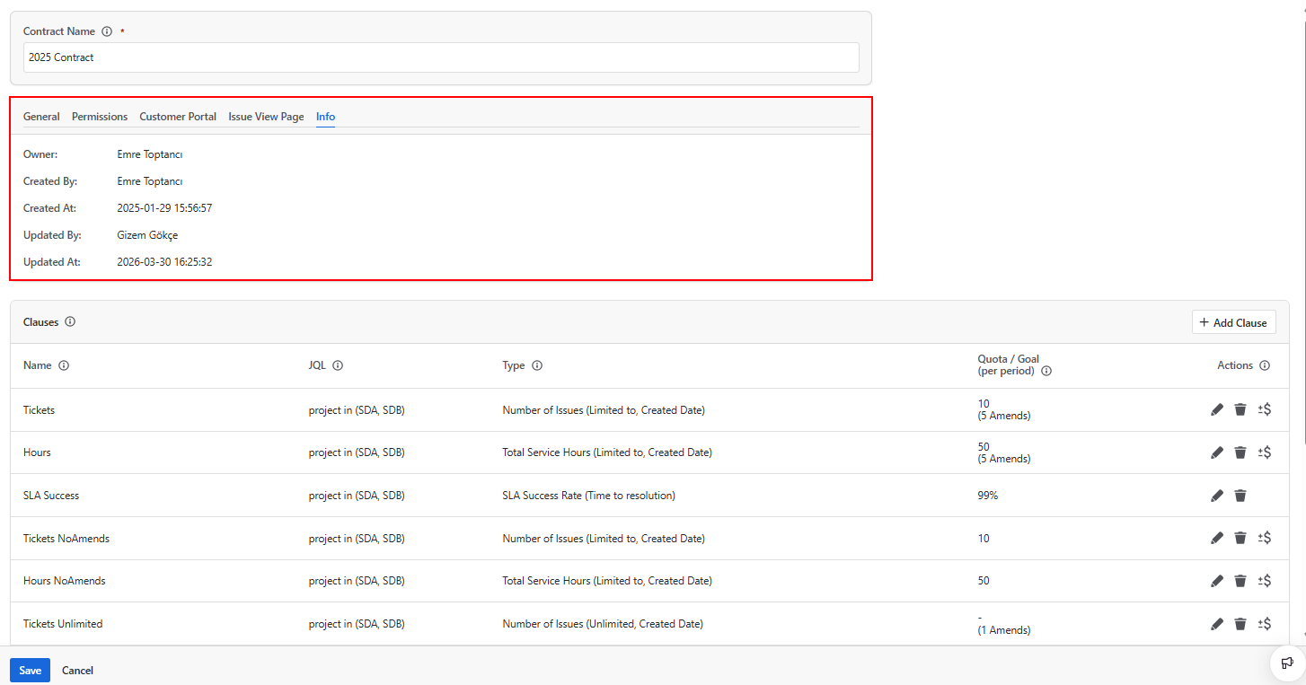
Task: Click the amend icon for Tickets clause
Action: pos(1265,409)
